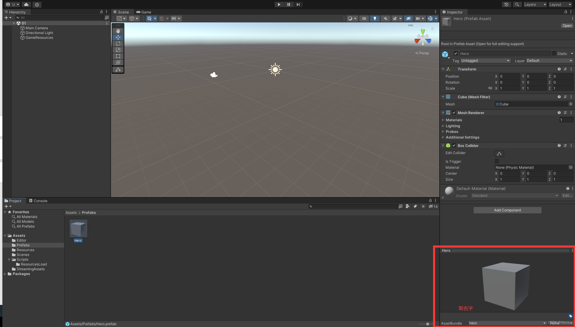Toggle 2D view mode in Scene
The height and width of the screenshot is (327, 575).
(x=364, y=19)
